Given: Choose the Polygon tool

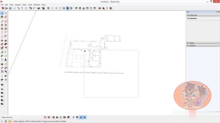Looking at the screenshot, I should pos(5,29).
